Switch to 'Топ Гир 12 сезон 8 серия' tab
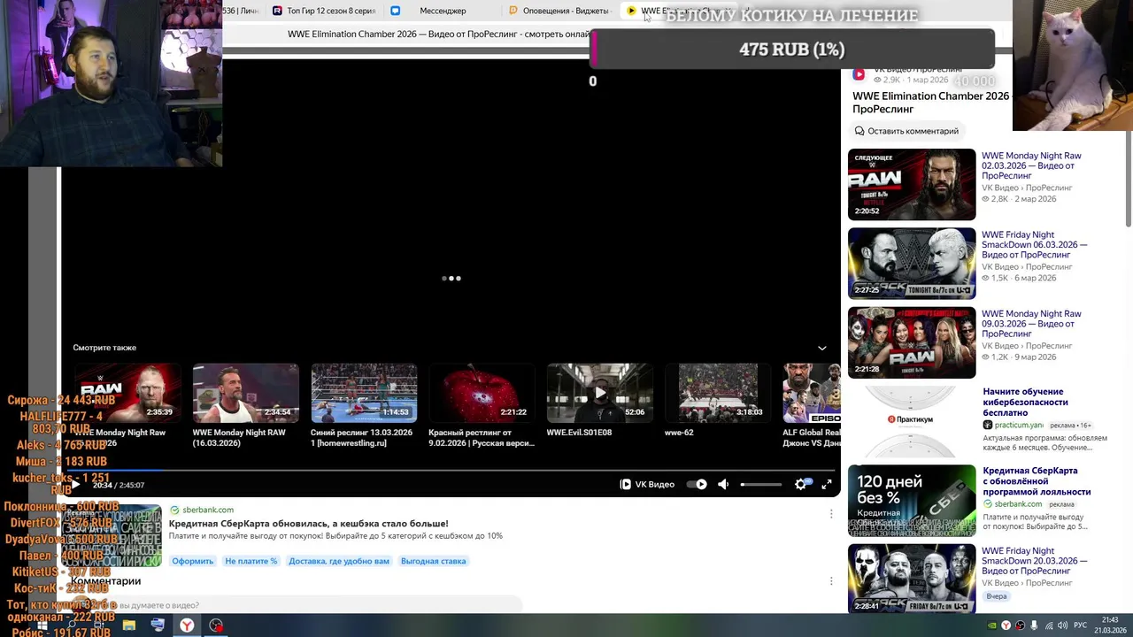This screenshot has height=637, width=1133. (324, 11)
